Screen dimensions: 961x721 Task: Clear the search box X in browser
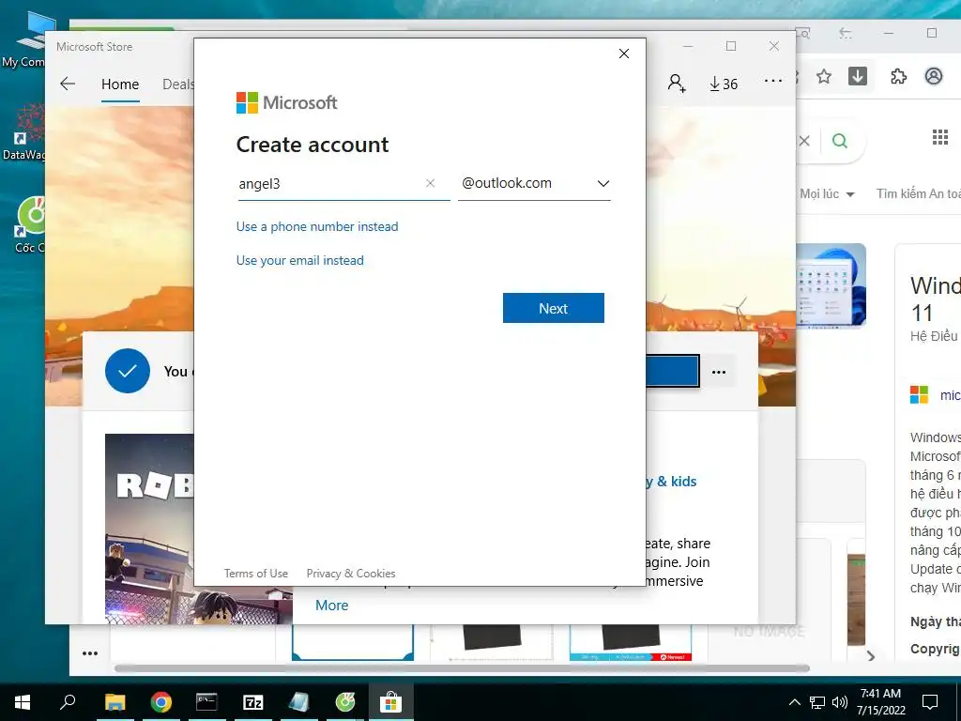804,141
